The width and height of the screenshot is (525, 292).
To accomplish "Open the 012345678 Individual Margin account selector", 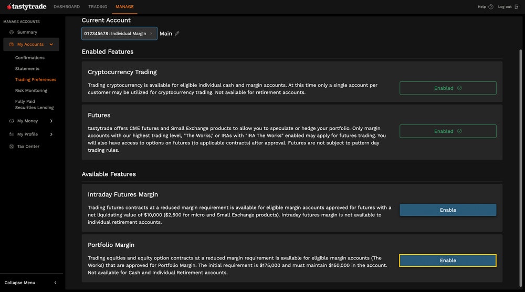I will pyautogui.click(x=119, y=34).
